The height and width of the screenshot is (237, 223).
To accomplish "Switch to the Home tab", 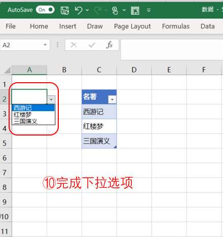I will tap(39, 26).
